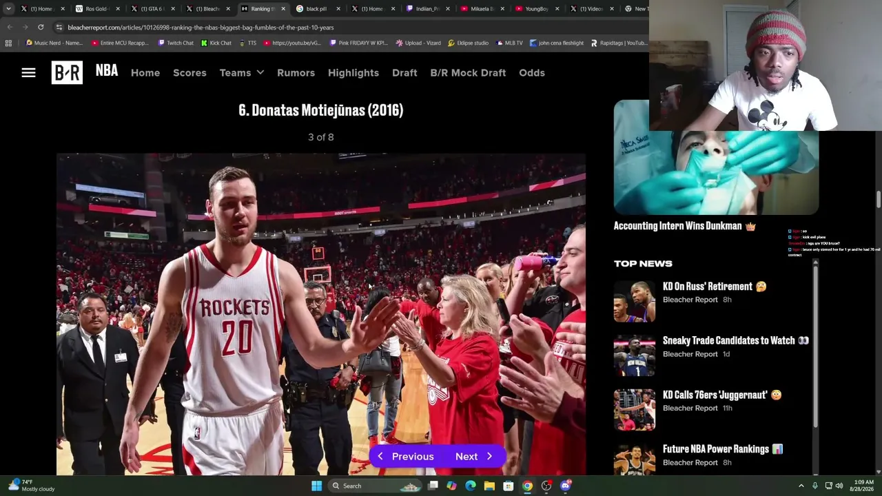The image size is (882, 496).
Task: Click thumbnail for Sneaky Trade Candidates article
Action: click(635, 355)
